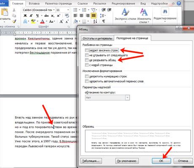Confirm the dialog with ОК

pos(161,161)
